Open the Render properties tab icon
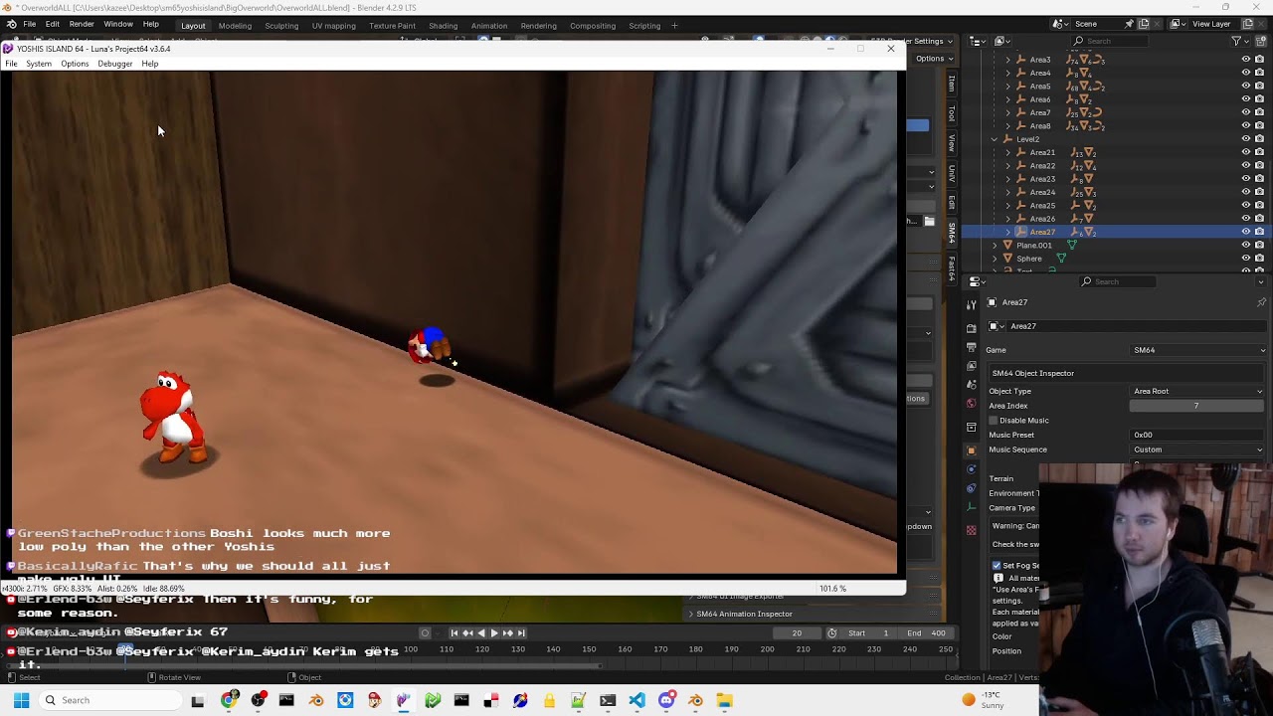 (972, 328)
